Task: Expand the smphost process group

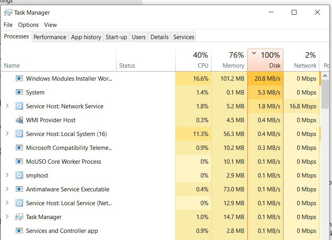Action: point(7,175)
